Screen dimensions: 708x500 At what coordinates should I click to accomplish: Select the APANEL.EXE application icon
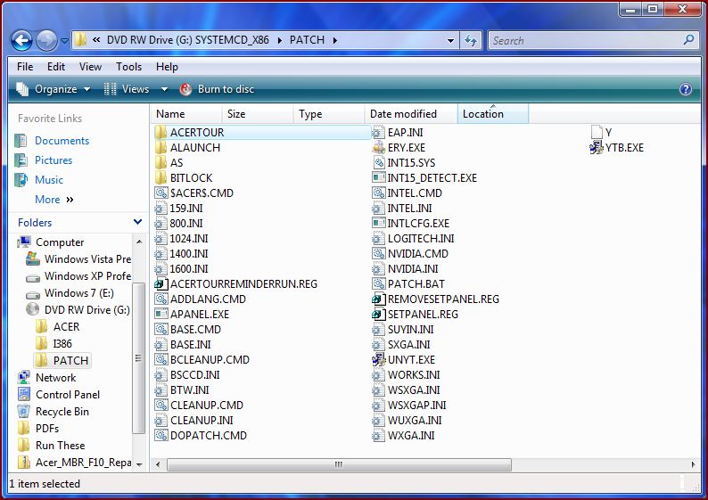(161, 314)
